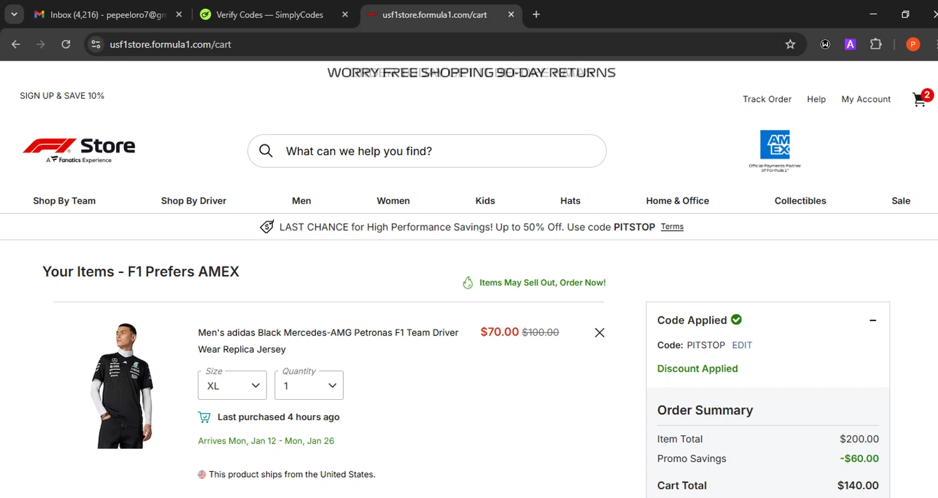Open the Quantity dropdown
The width and height of the screenshot is (938, 498).
[x=309, y=386]
